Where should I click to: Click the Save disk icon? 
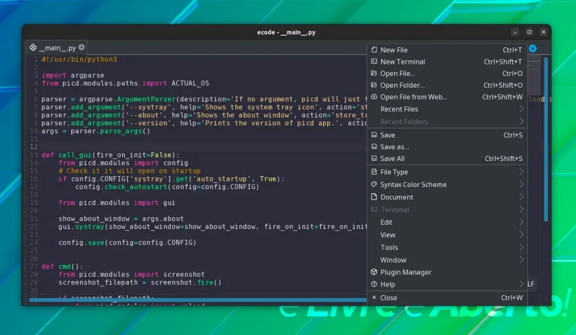pos(374,135)
